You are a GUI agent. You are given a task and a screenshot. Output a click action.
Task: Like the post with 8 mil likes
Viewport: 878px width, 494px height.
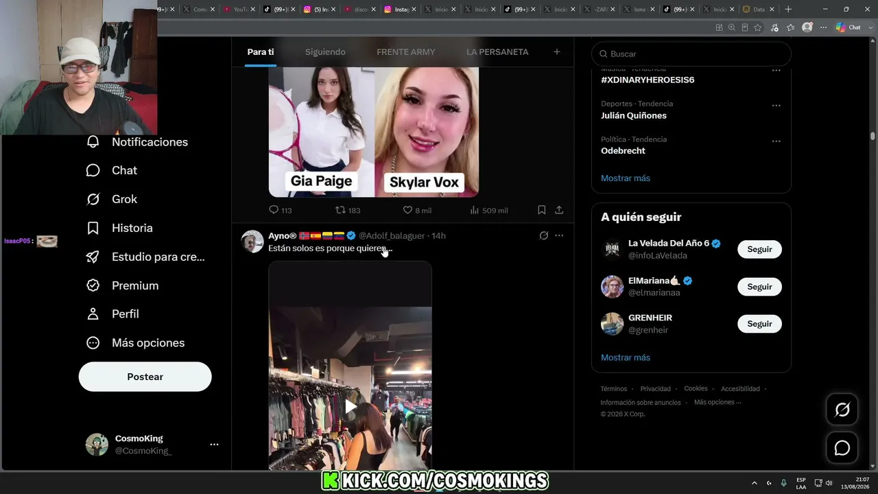pyautogui.click(x=417, y=210)
